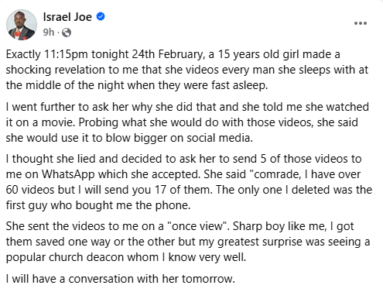This screenshot has height=292, width=383.
Task: Click paragraph beginning "I went further"
Action: point(187,122)
